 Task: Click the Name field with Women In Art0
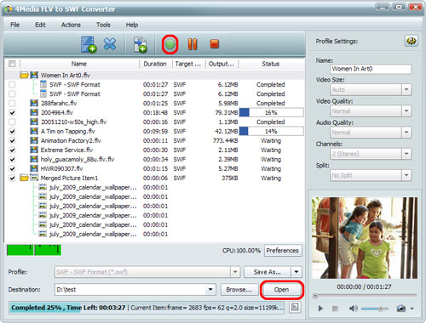click(x=371, y=69)
